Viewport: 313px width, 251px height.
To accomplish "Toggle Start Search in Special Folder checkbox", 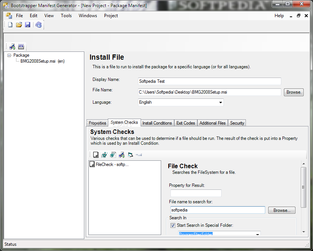I will (x=173, y=226).
